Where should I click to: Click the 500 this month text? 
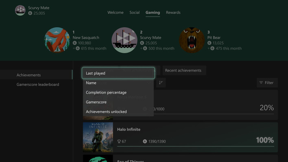161,48
